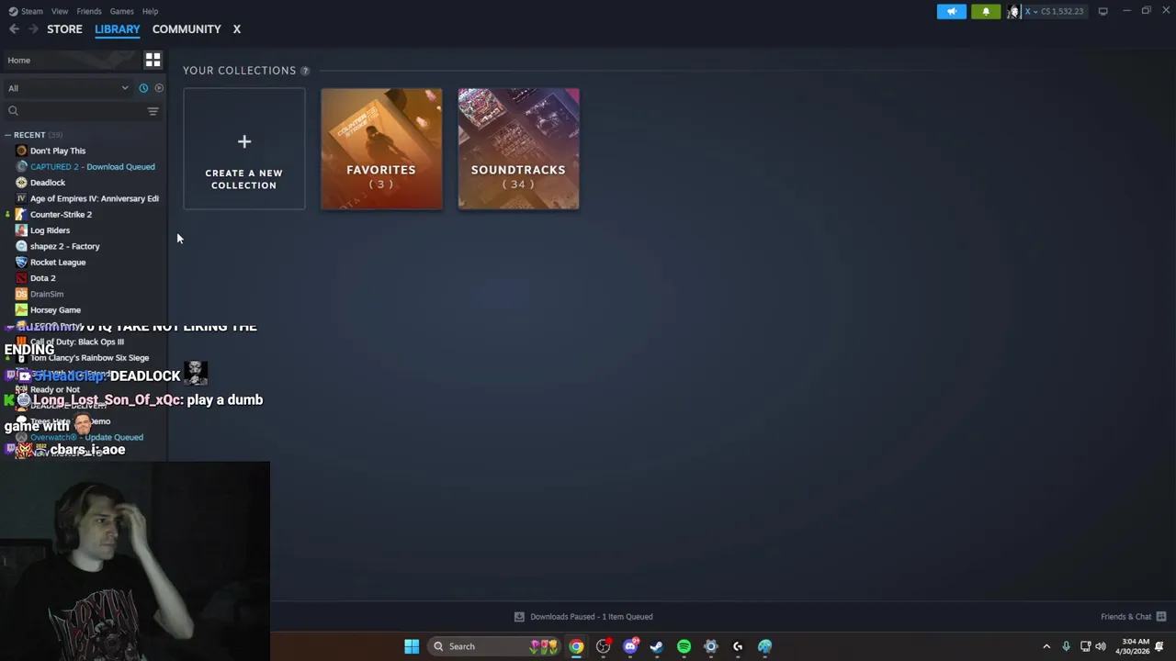Image resolution: width=1176 pixels, height=661 pixels.
Task: Select Counter-Strike 2 in the list
Action: (61, 215)
